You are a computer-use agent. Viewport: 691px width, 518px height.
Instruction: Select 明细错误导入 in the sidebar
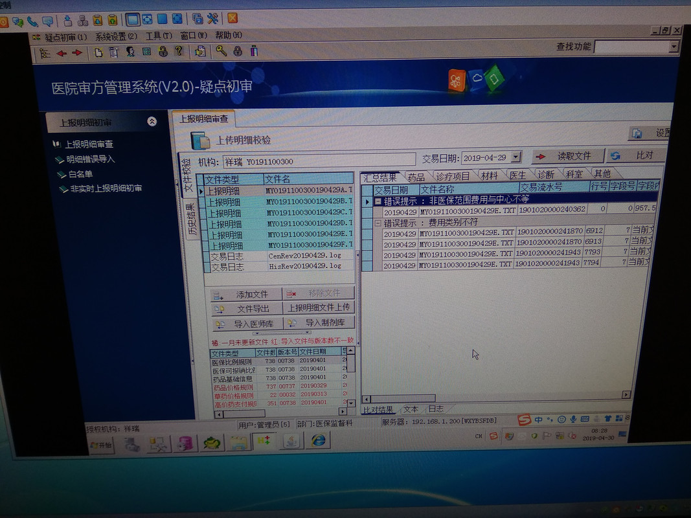pyautogui.click(x=90, y=159)
